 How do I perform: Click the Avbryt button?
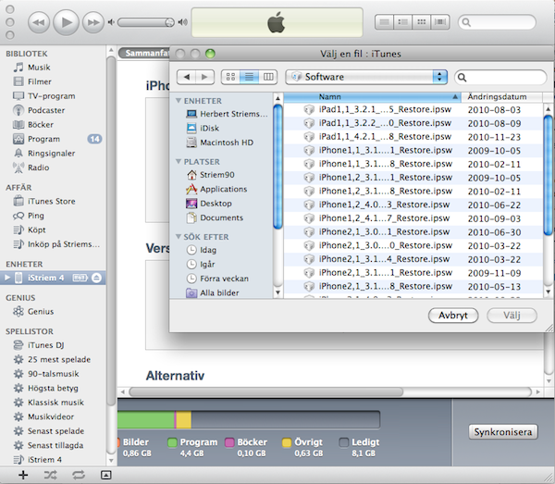453,316
